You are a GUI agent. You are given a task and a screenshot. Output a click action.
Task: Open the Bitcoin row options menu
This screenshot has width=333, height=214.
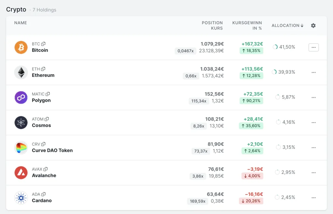tap(313, 47)
